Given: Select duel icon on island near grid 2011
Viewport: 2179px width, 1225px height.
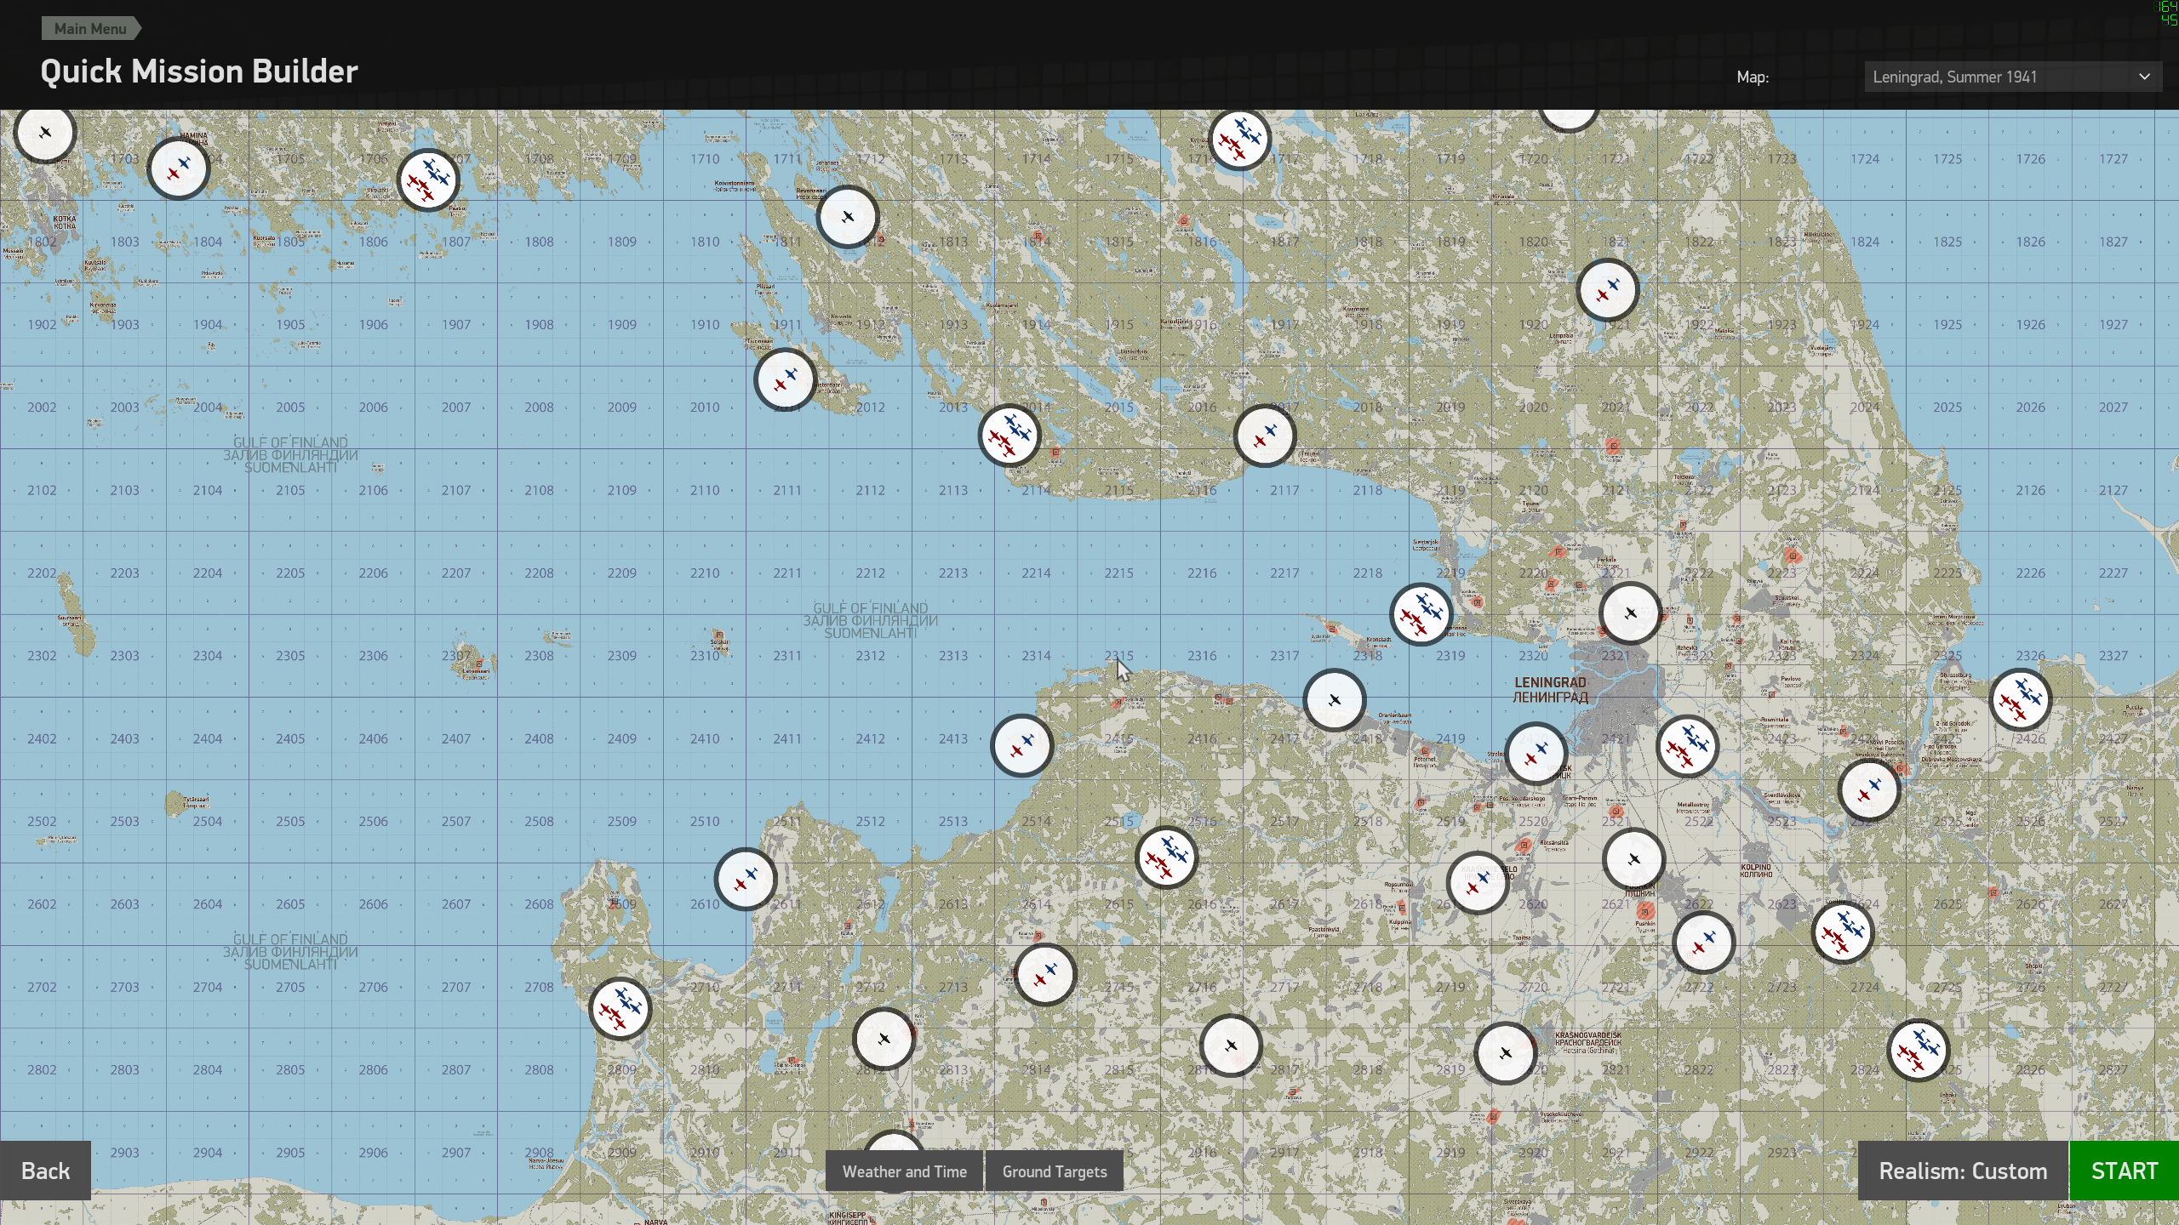Looking at the screenshot, I should coord(785,379).
